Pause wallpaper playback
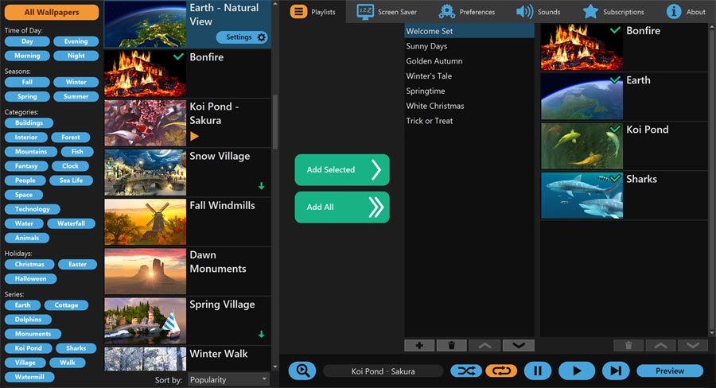The width and height of the screenshot is (716, 388). click(538, 371)
